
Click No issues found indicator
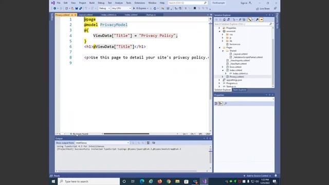point(79,134)
